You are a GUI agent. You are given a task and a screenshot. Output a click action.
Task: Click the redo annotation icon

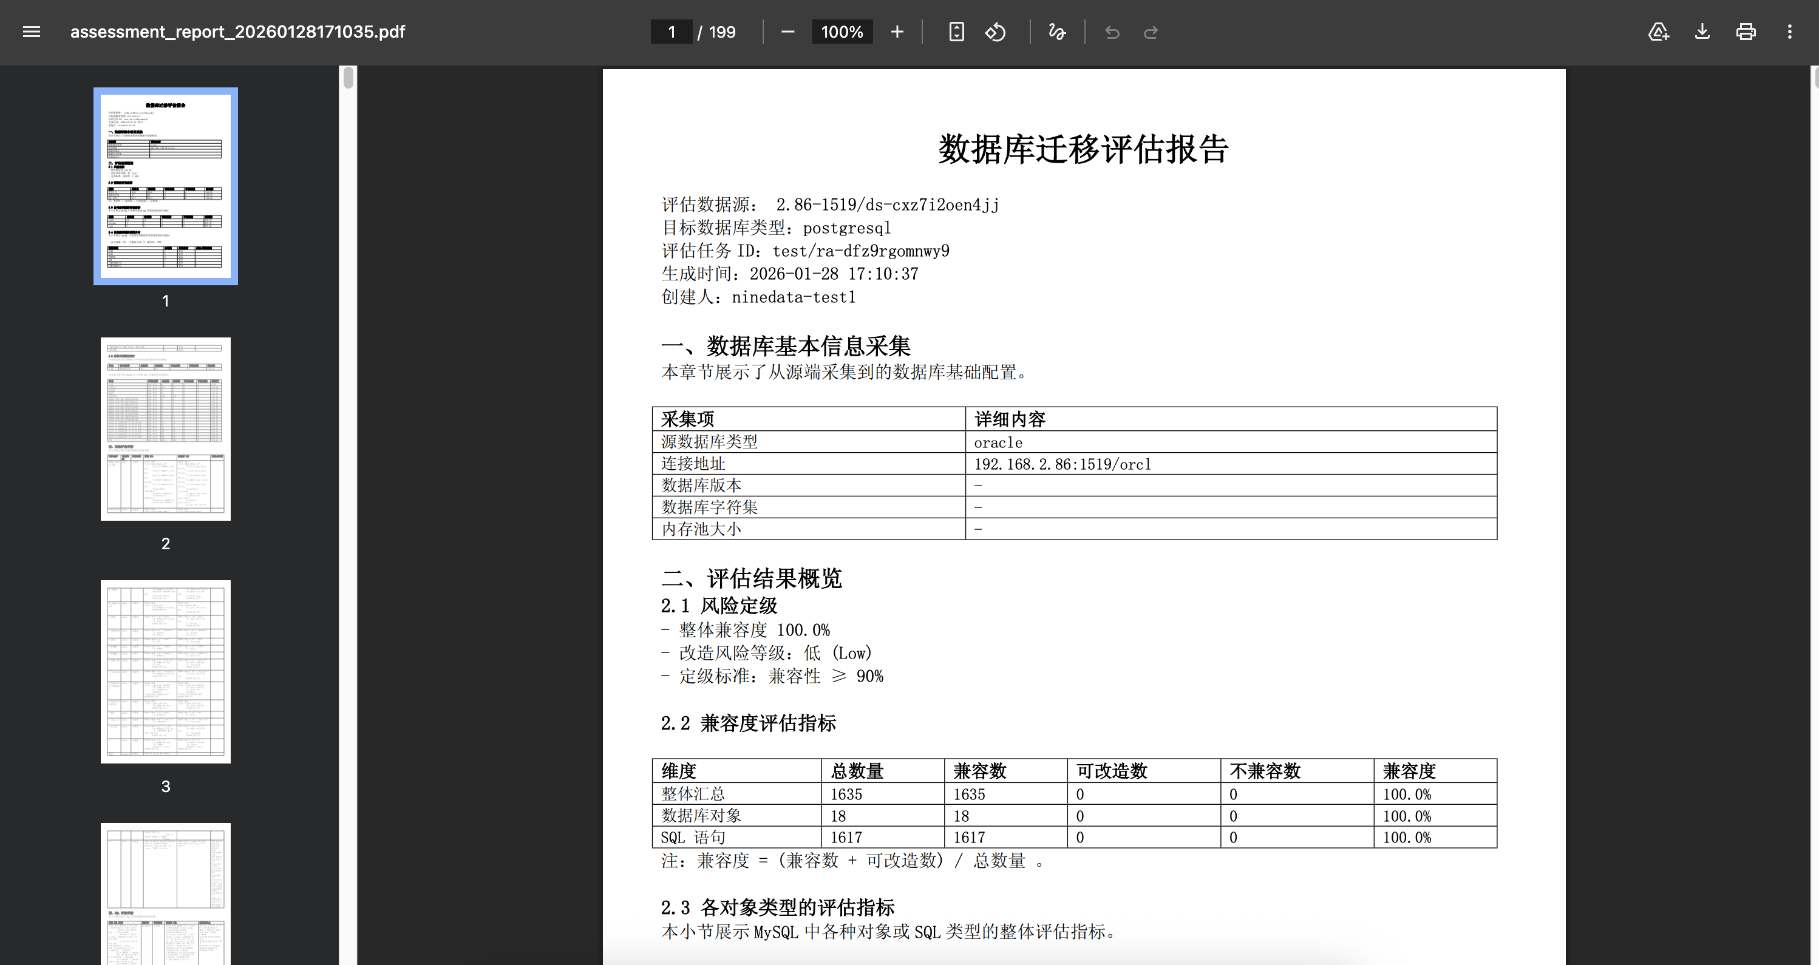pyautogui.click(x=1152, y=32)
